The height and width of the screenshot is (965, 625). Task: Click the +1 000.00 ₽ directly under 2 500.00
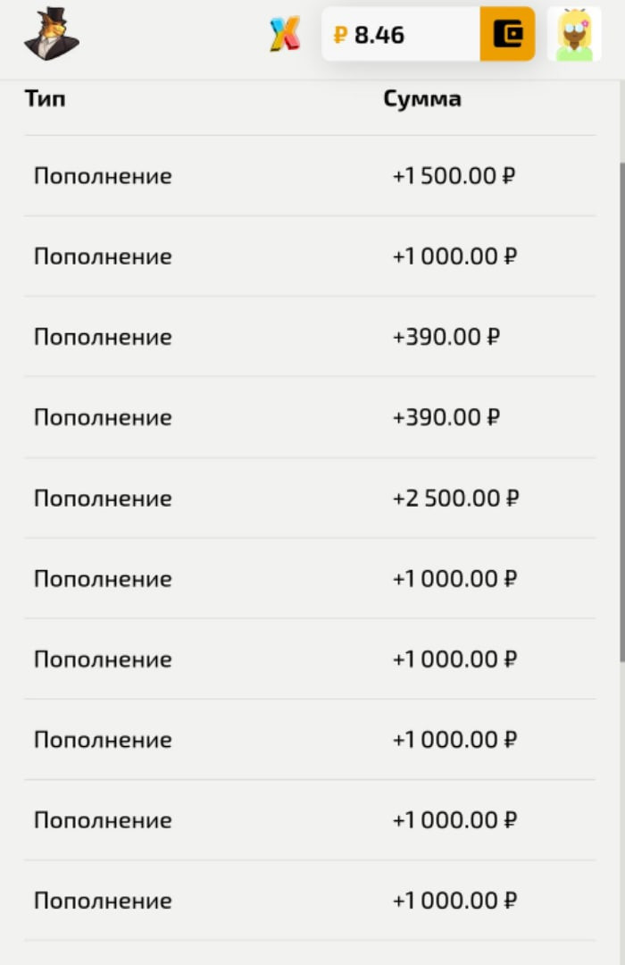coord(454,578)
